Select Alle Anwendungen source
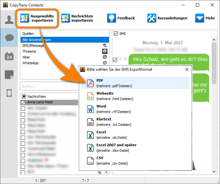The width and height of the screenshot is (220, 184). (65, 40)
